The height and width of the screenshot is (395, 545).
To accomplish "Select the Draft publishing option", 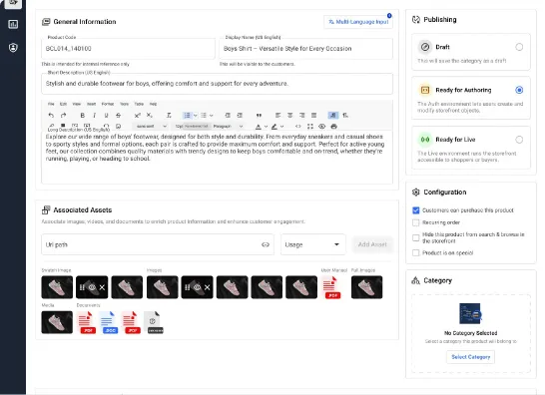I will click(519, 47).
